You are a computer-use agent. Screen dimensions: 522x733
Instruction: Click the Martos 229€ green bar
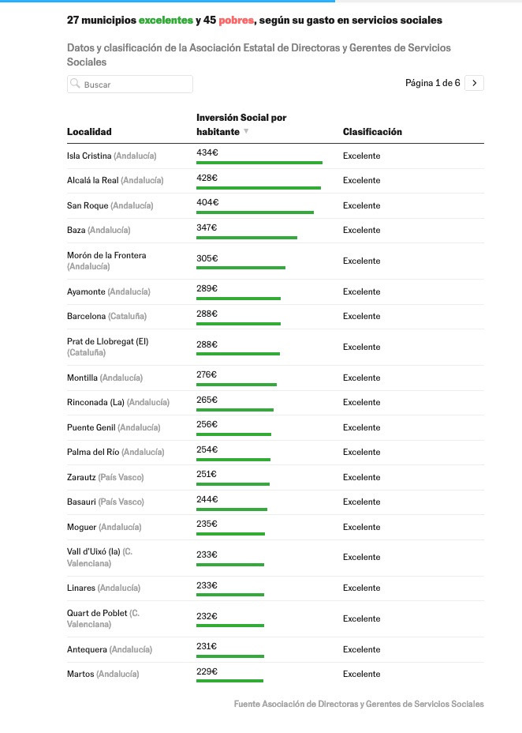pos(229,681)
